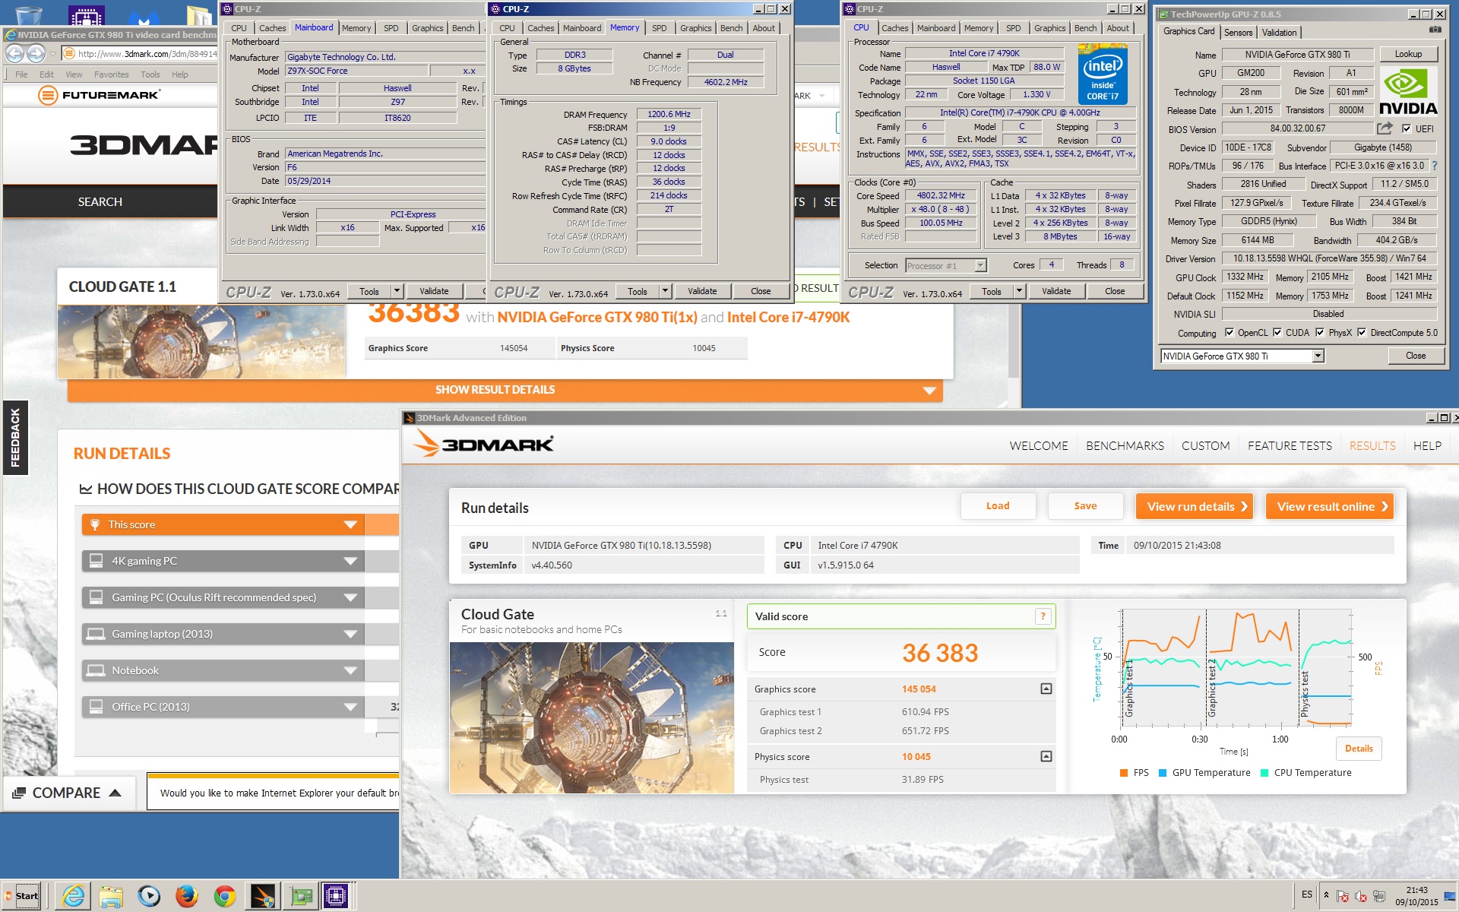This screenshot has height=912, width=1459.
Task: Click the Bus Interface question mark in GPU-Z
Action: pyautogui.click(x=1435, y=166)
